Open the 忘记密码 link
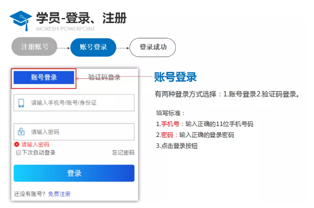 [123, 153]
